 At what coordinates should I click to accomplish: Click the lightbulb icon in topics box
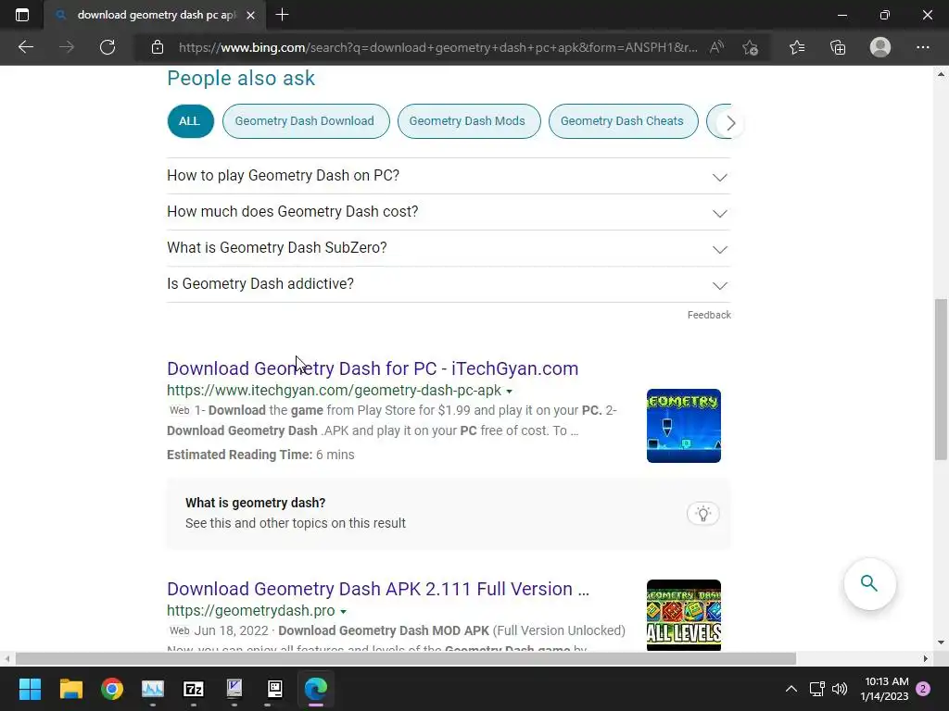click(702, 514)
